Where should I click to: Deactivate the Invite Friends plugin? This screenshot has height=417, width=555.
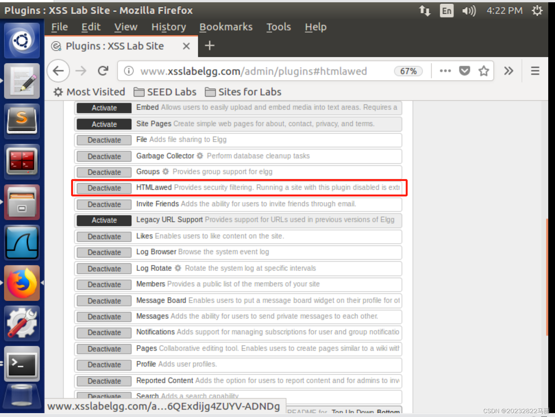click(104, 204)
